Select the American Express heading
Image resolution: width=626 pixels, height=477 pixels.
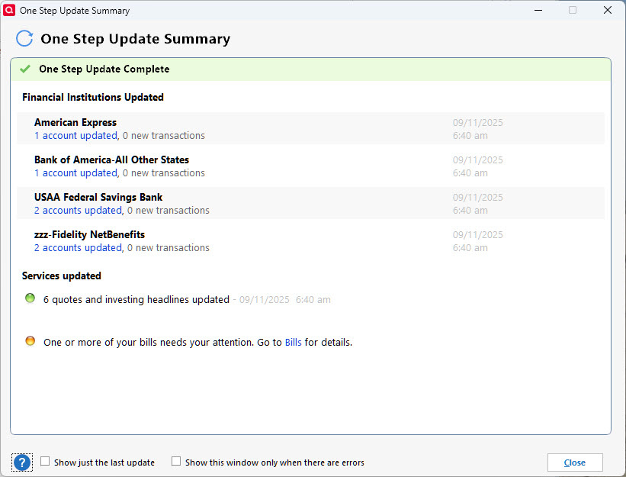(75, 122)
